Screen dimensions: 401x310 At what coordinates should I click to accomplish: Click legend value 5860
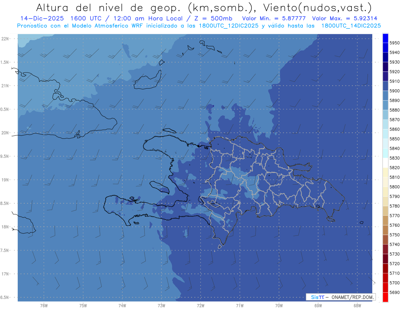click(394, 129)
